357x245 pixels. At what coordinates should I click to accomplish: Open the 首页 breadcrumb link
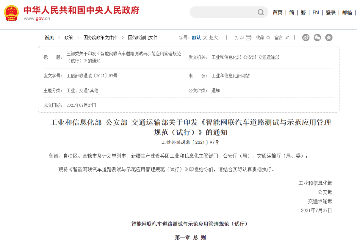[49, 38]
